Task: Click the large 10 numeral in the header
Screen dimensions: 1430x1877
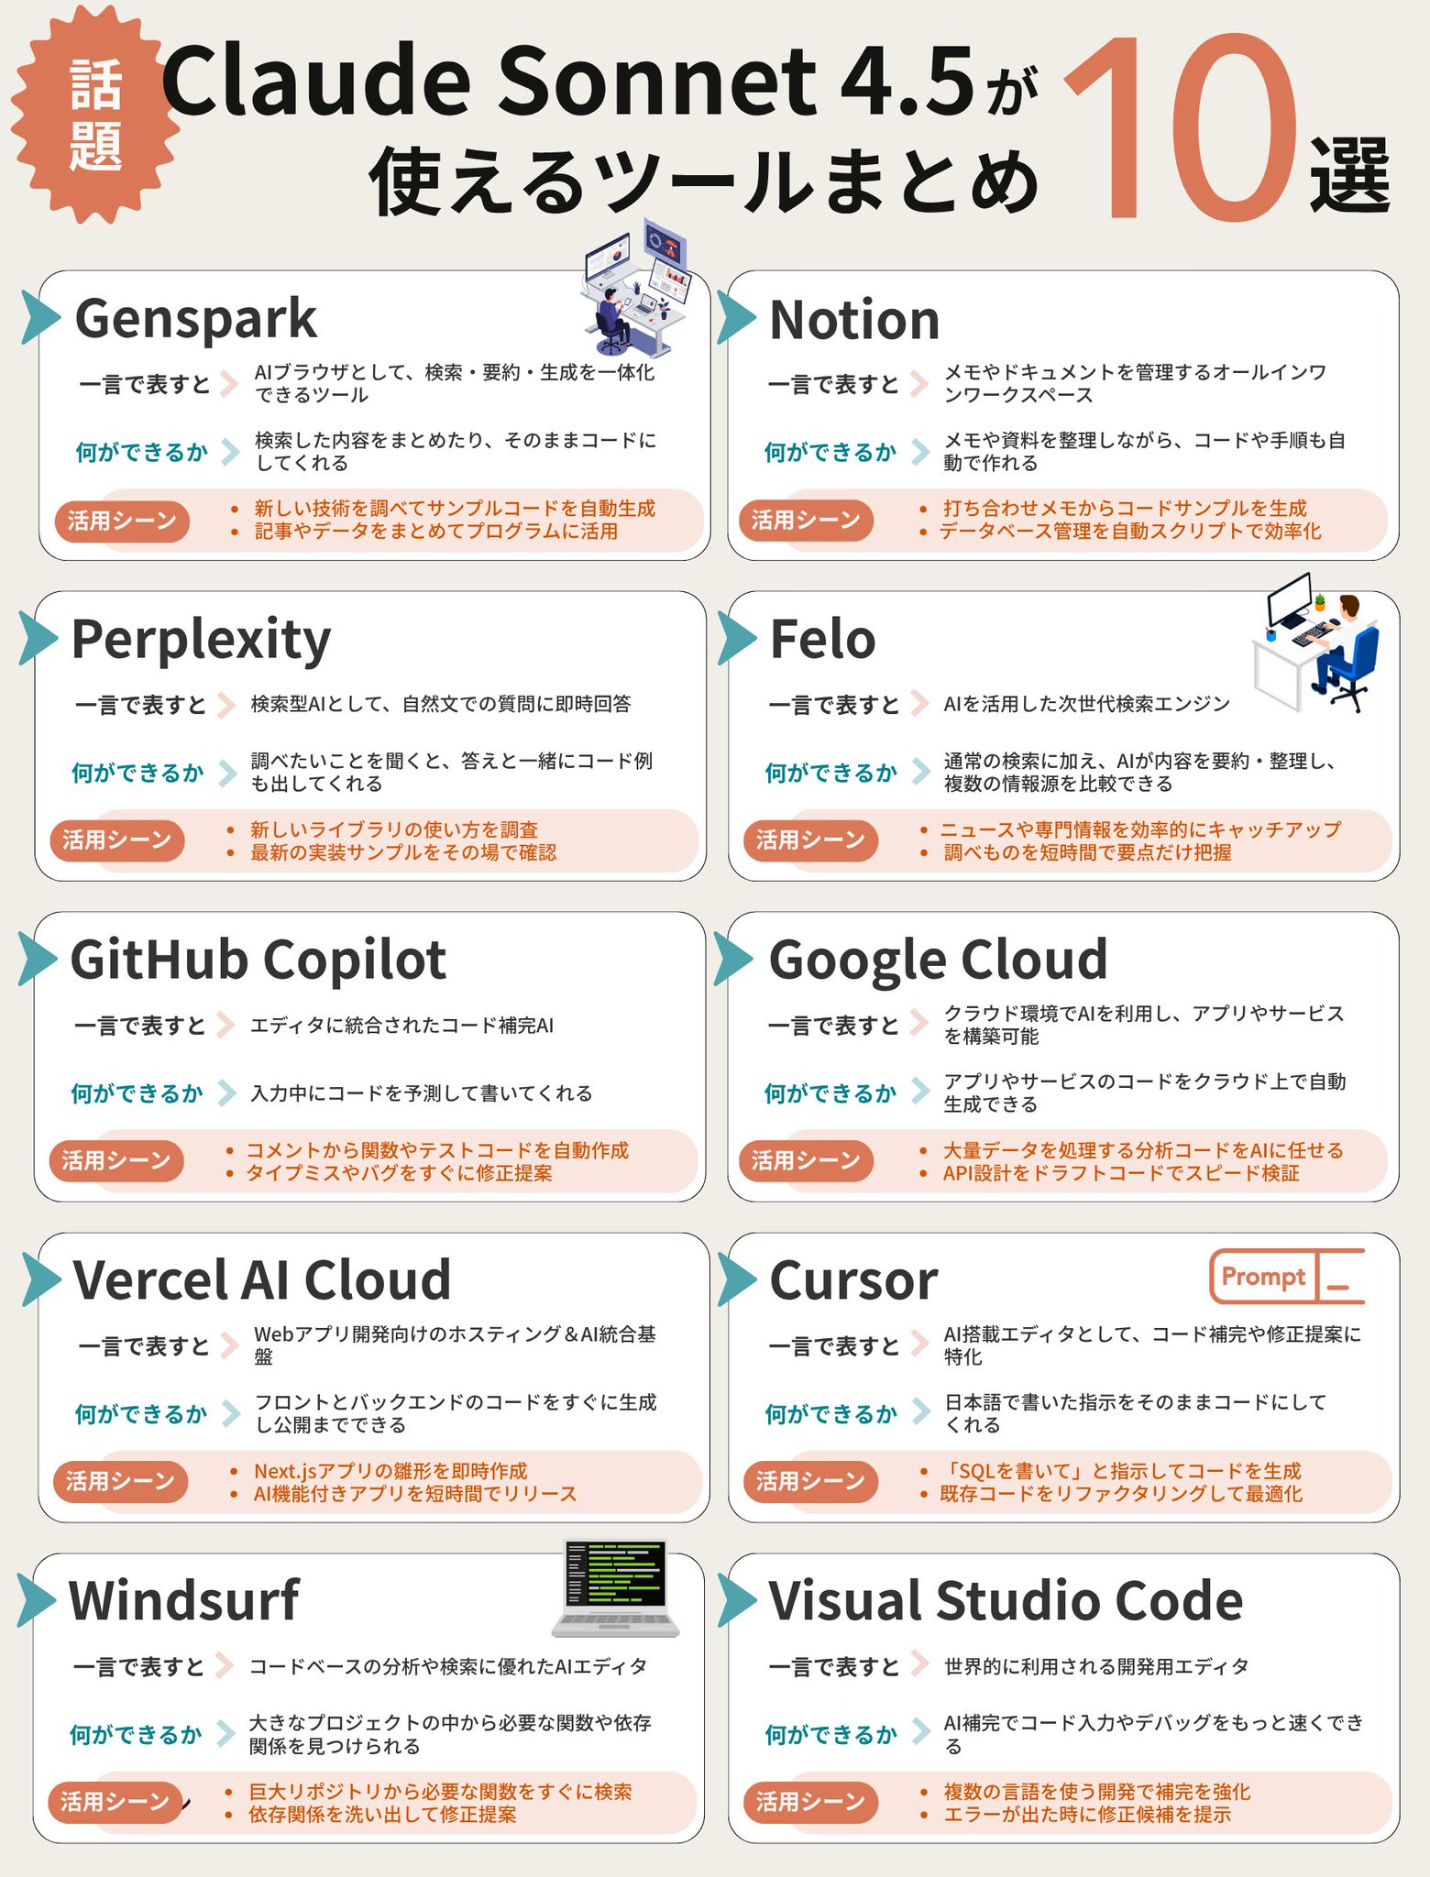Action: tap(1181, 127)
